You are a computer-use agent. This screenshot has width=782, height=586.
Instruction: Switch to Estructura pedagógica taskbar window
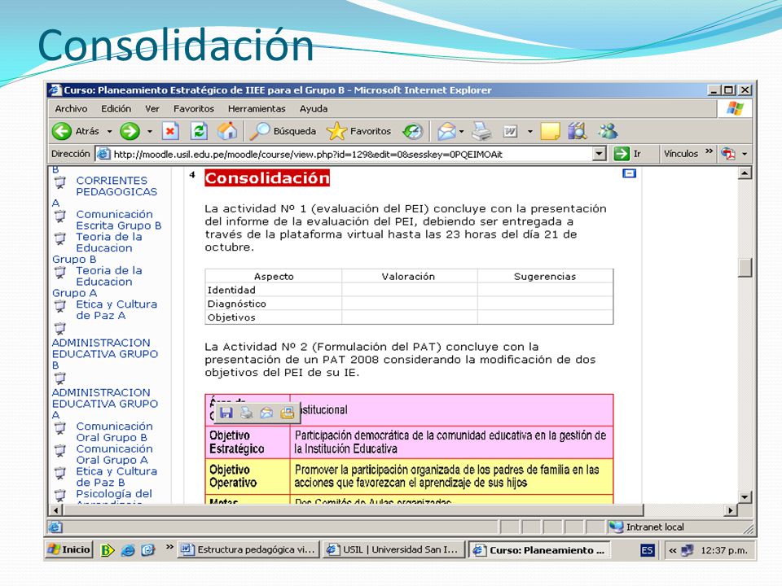pyautogui.click(x=248, y=550)
